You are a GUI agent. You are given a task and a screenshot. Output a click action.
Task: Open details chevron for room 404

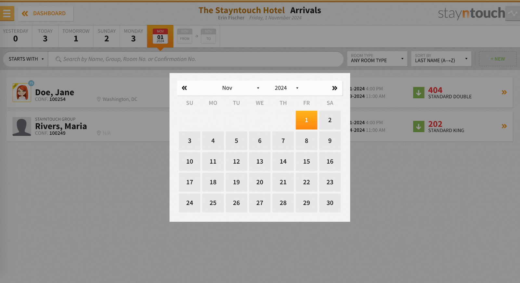[504, 92]
